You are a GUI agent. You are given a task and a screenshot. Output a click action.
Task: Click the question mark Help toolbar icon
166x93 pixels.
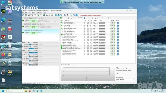(x=74, y=15)
